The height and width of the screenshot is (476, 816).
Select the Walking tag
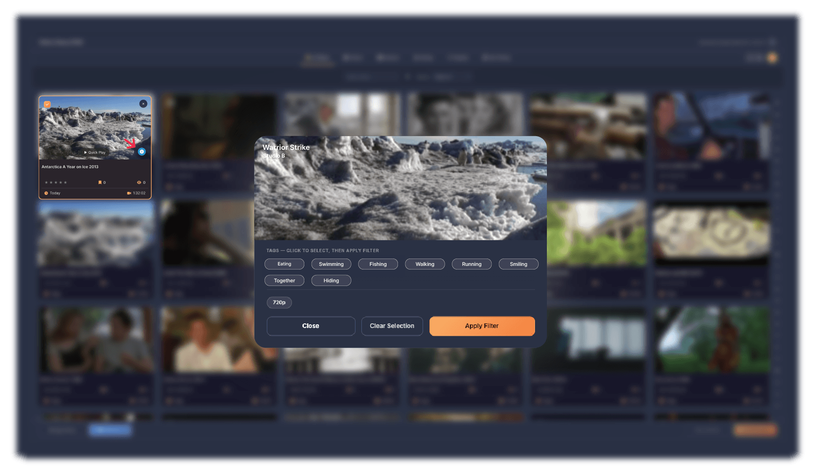point(424,264)
